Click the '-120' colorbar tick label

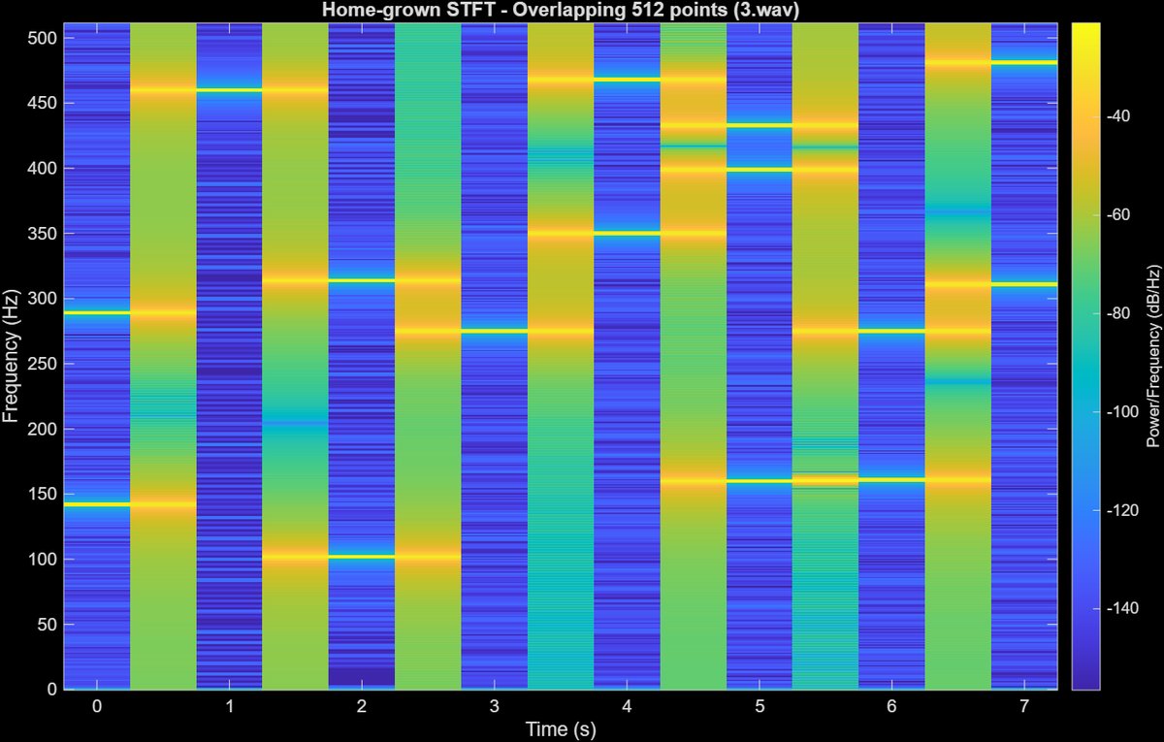click(1122, 510)
